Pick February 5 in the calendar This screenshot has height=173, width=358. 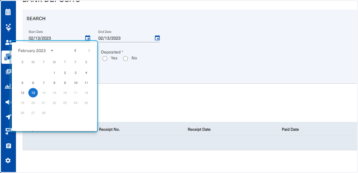(x=22, y=83)
